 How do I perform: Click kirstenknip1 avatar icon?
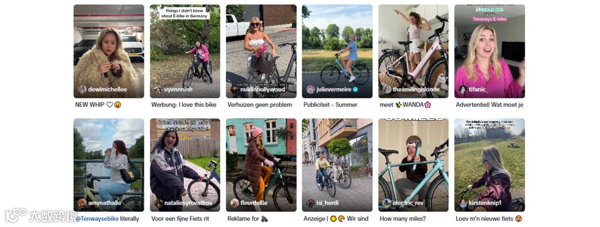[463, 203]
